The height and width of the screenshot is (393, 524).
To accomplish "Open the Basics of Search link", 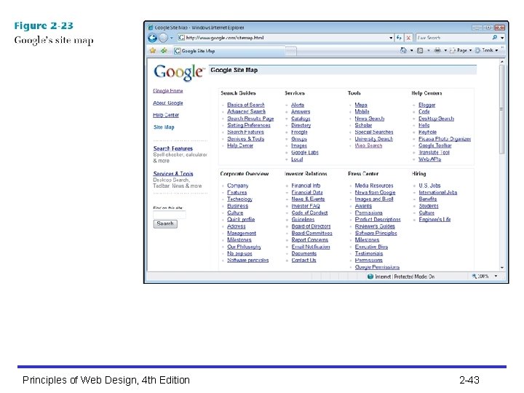I will coord(246,105).
